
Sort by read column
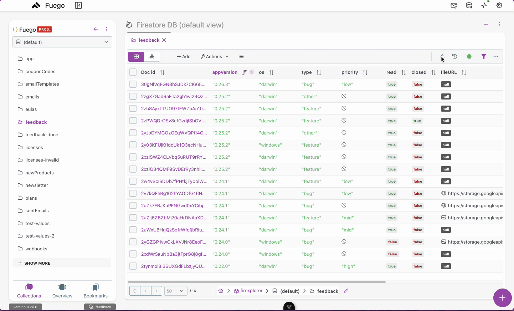click(404, 72)
